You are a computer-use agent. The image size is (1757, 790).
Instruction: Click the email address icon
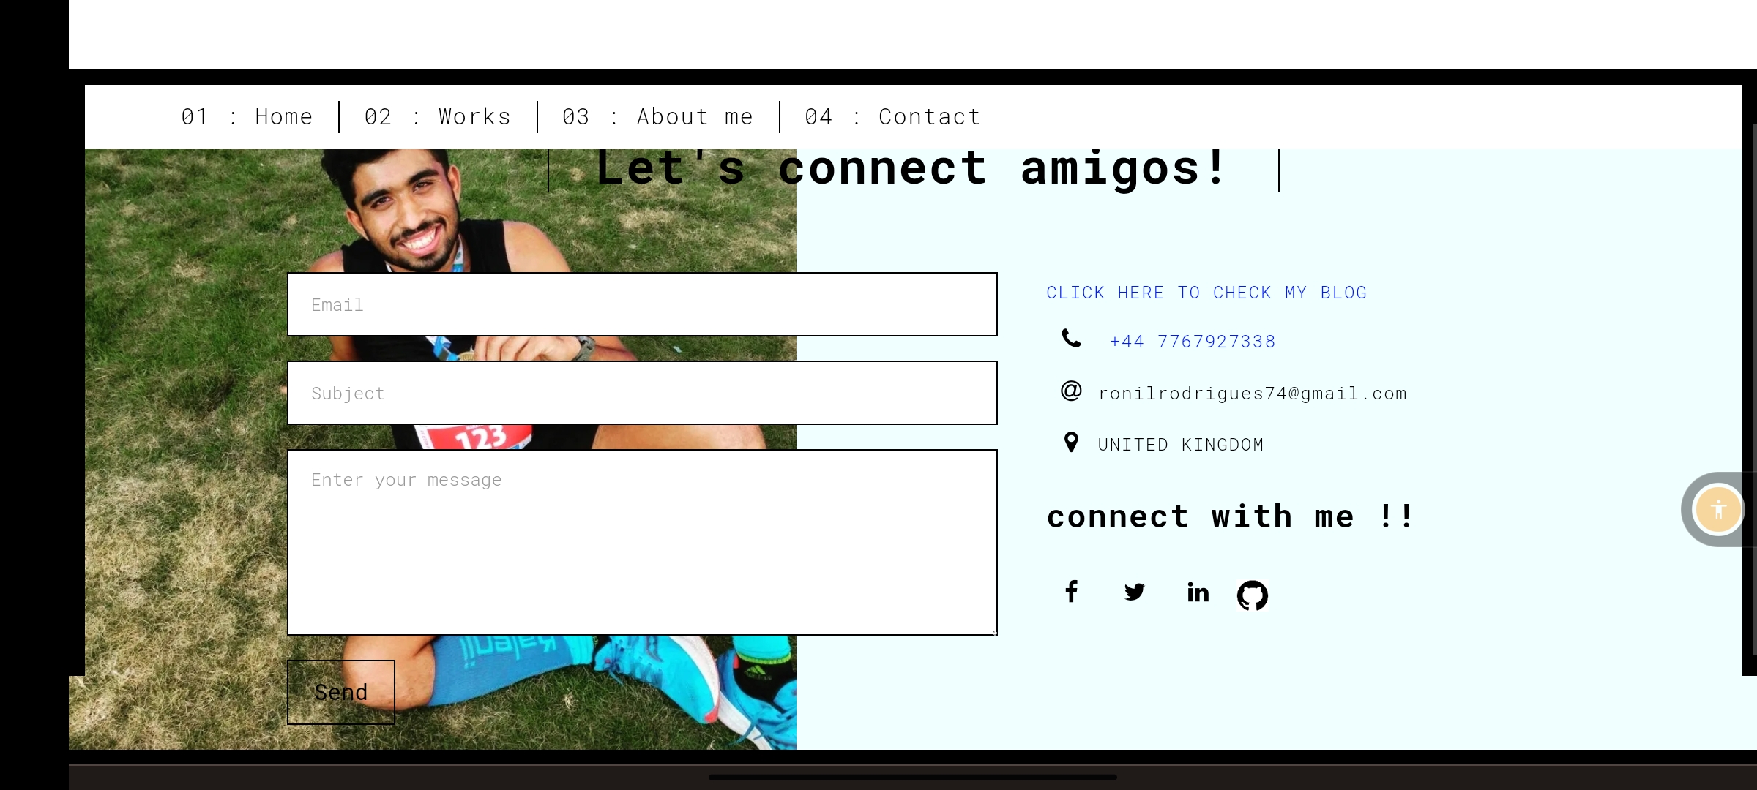tap(1070, 391)
